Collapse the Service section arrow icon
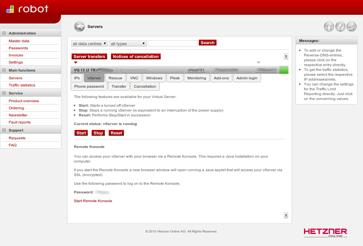Viewport: 363px width, 246px height. (4, 93)
